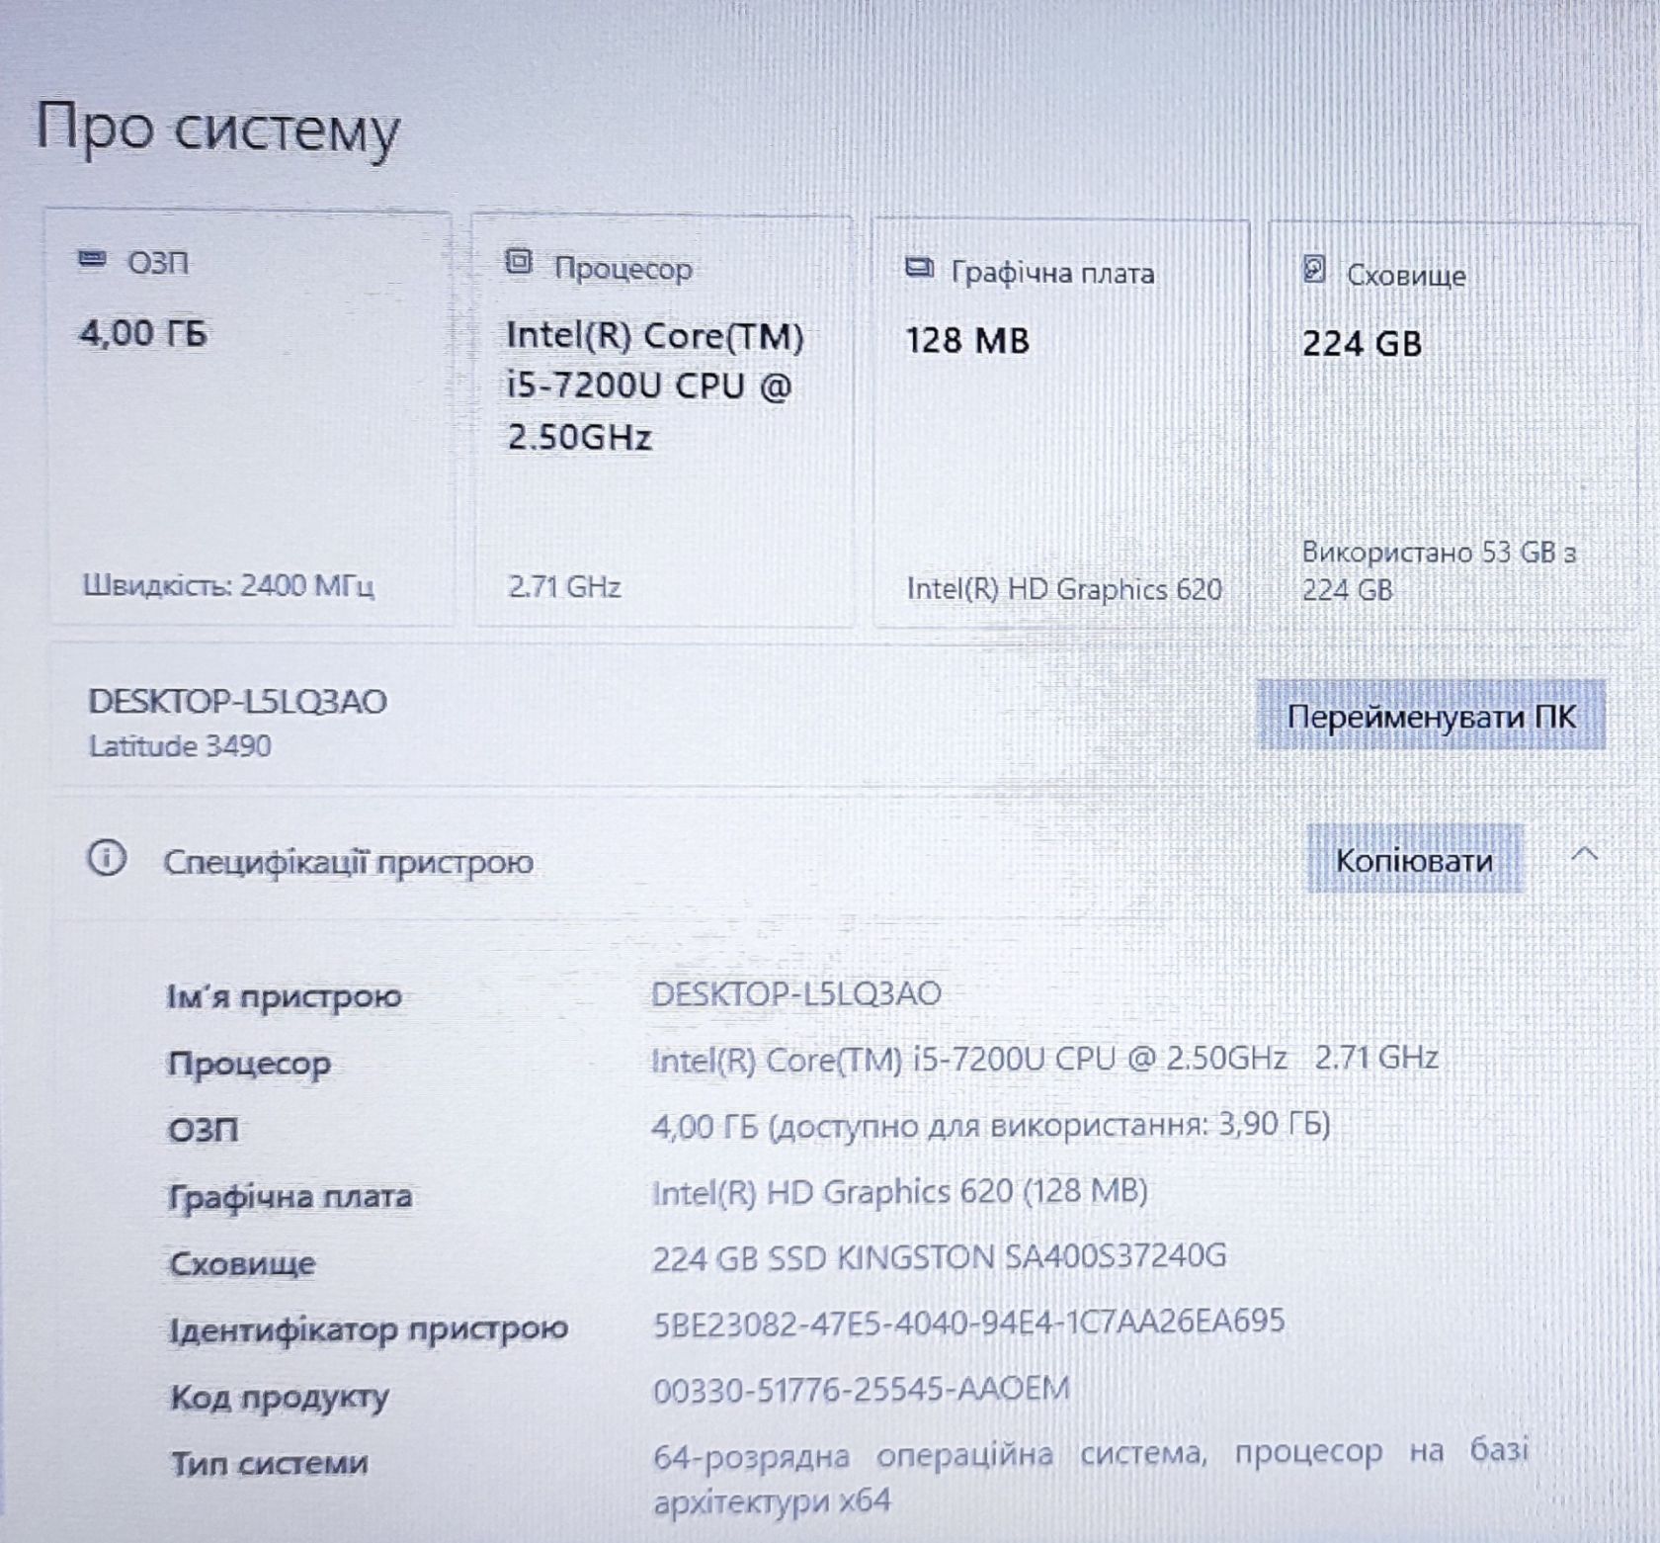
Task: Click the storage icon beside Сховище
Action: [1314, 269]
